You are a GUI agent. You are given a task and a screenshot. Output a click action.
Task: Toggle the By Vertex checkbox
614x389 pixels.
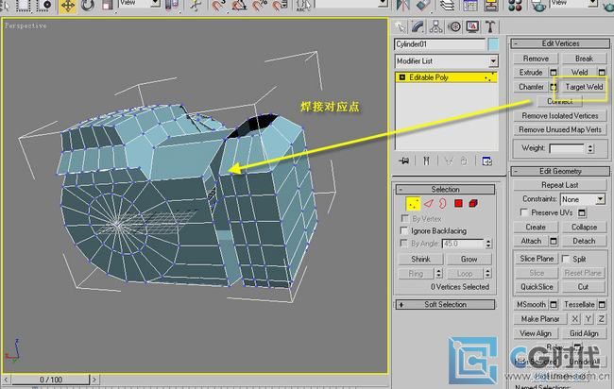[x=404, y=218]
